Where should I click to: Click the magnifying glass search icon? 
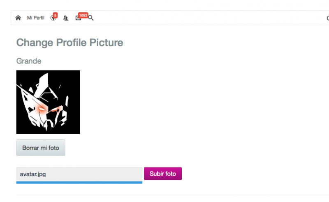91,18
